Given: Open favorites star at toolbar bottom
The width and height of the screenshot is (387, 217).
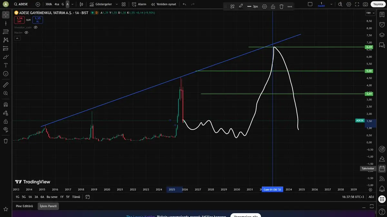Looking at the screenshot, I should pyautogui.click(x=5, y=209).
